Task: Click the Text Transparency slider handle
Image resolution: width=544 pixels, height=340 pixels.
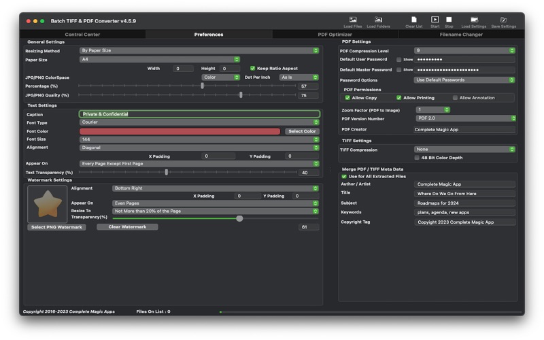Action: (167, 172)
